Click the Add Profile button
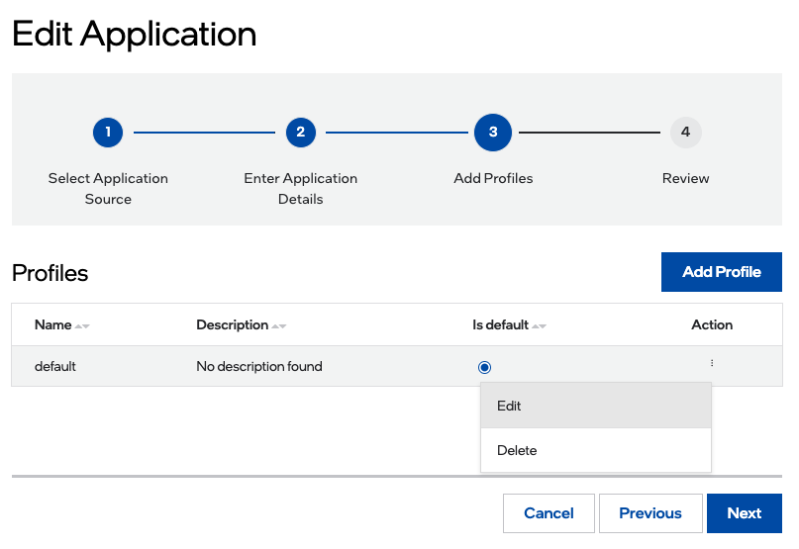 [x=721, y=272]
